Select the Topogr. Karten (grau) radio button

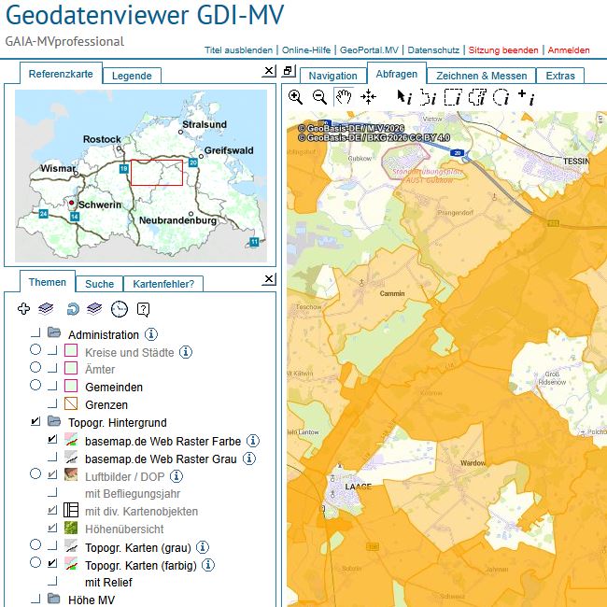(35, 544)
